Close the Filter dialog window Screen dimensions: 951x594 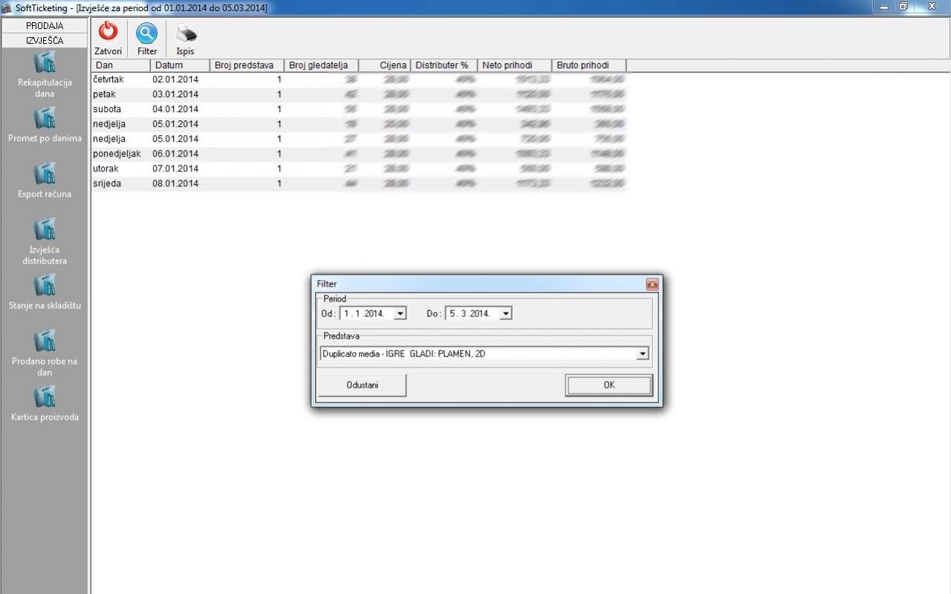click(652, 284)
